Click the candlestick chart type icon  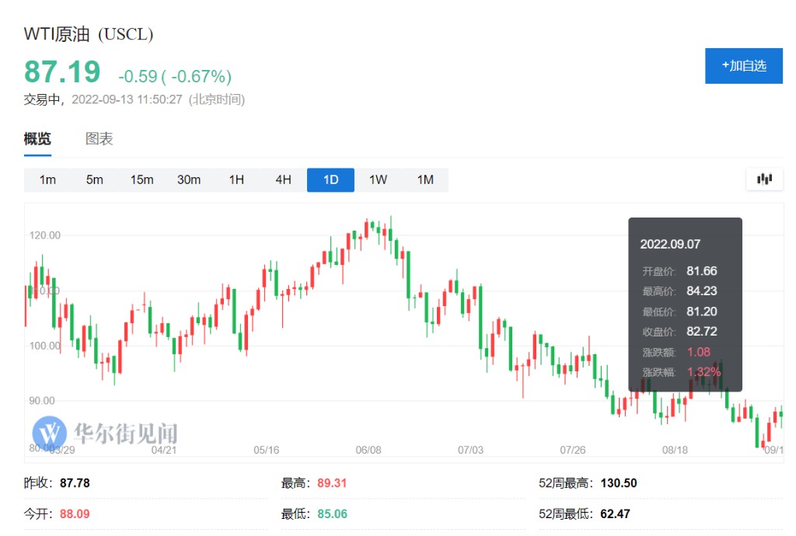765,179
